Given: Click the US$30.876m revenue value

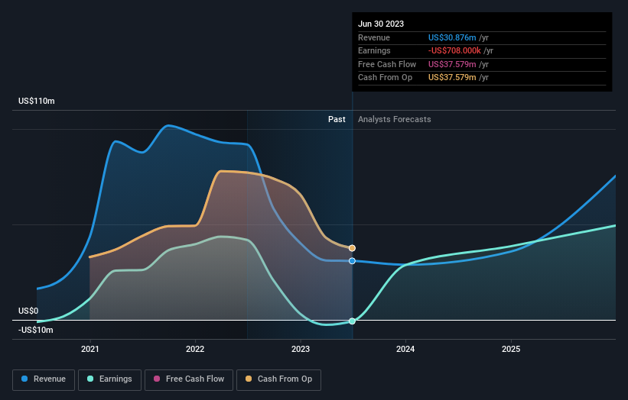Looking at the screenshot, I should tap(452, 37).
